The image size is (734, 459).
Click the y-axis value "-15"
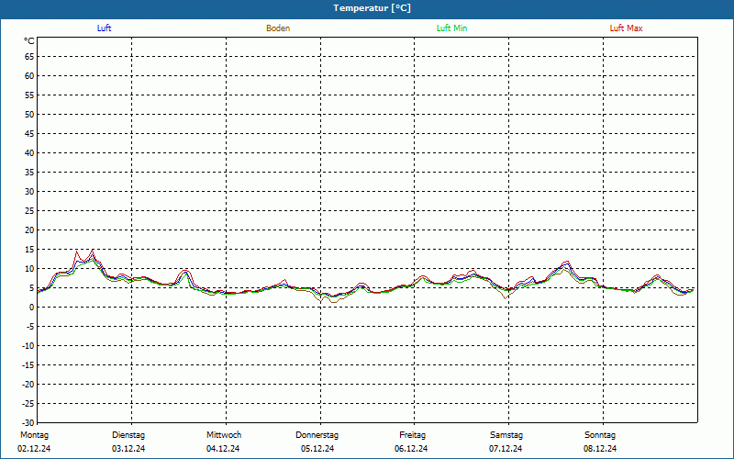(28, 364)
